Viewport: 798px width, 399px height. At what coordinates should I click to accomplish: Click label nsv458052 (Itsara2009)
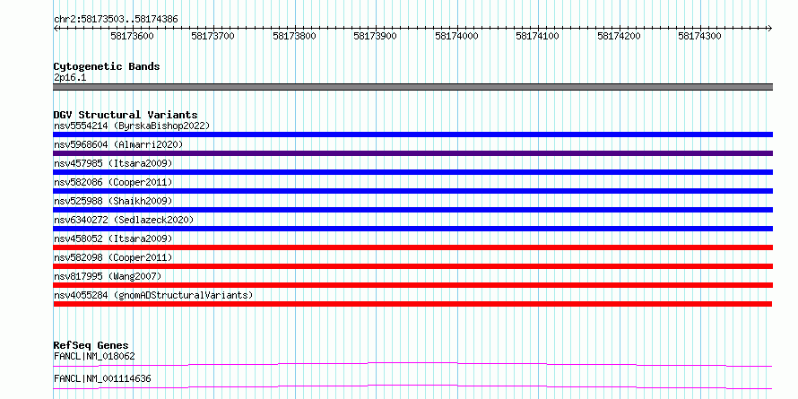point(113,239)
